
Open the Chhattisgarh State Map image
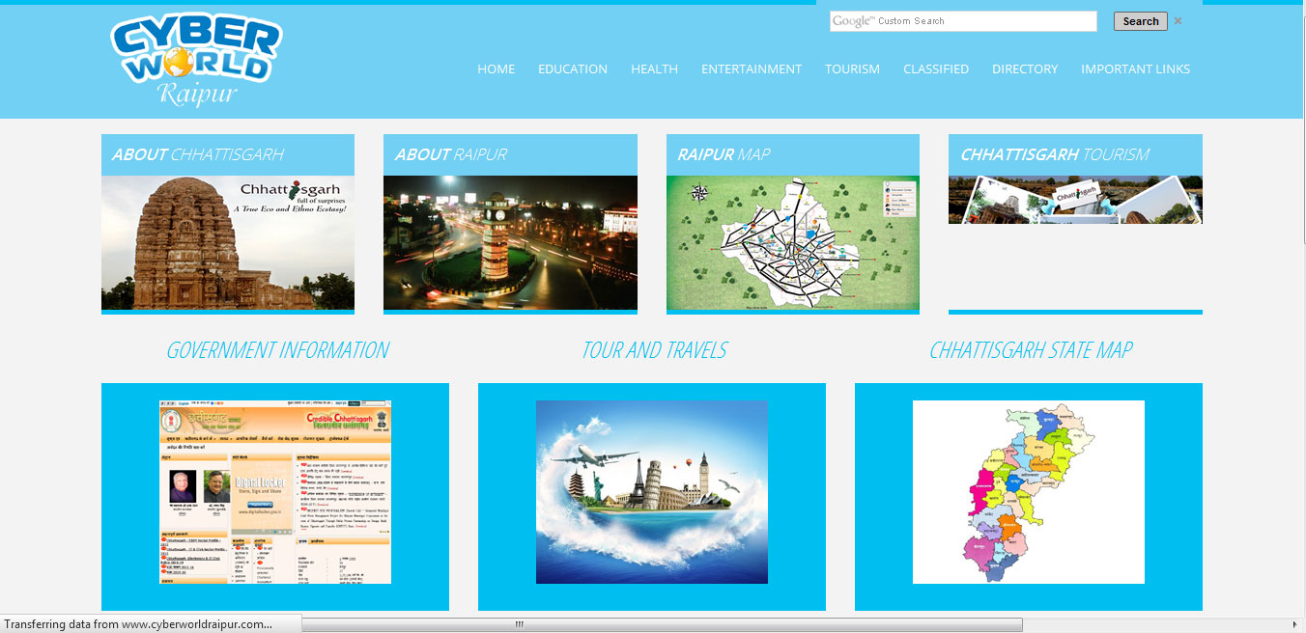1028,492
